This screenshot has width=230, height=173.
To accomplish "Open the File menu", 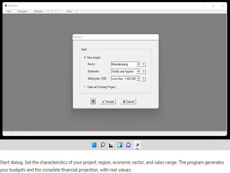I will pyautogui.click(x=9, y=11).
